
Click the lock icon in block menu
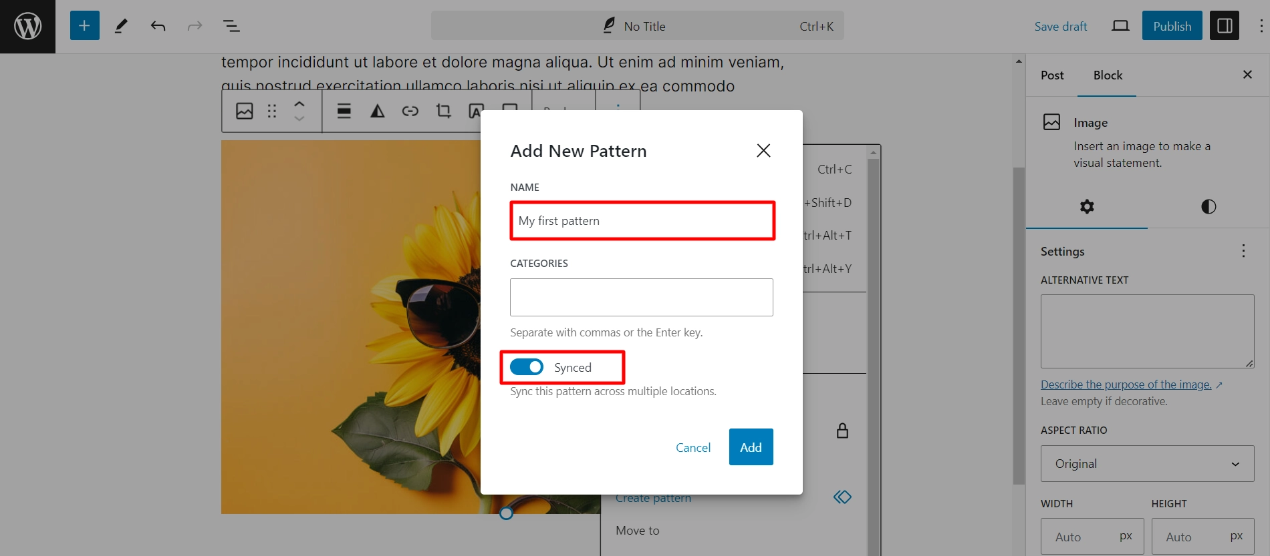[x=842, y=431]
